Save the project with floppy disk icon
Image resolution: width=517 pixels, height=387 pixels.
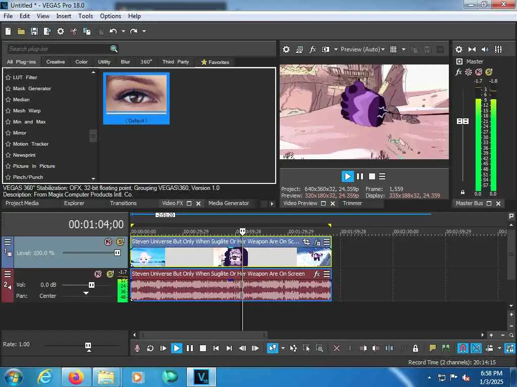(34, 31)
